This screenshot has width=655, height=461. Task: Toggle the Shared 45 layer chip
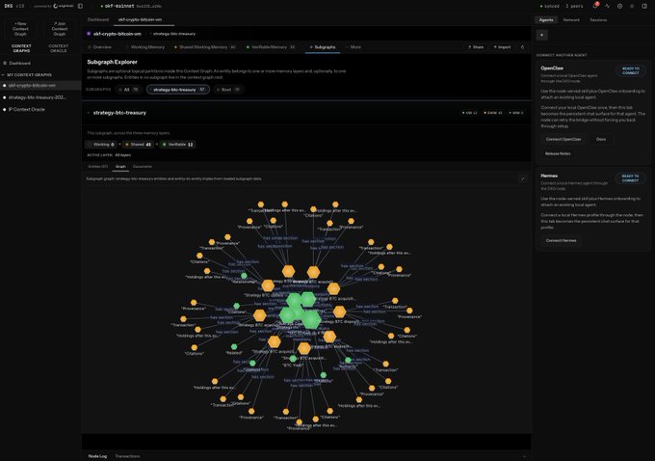[139, 145]
